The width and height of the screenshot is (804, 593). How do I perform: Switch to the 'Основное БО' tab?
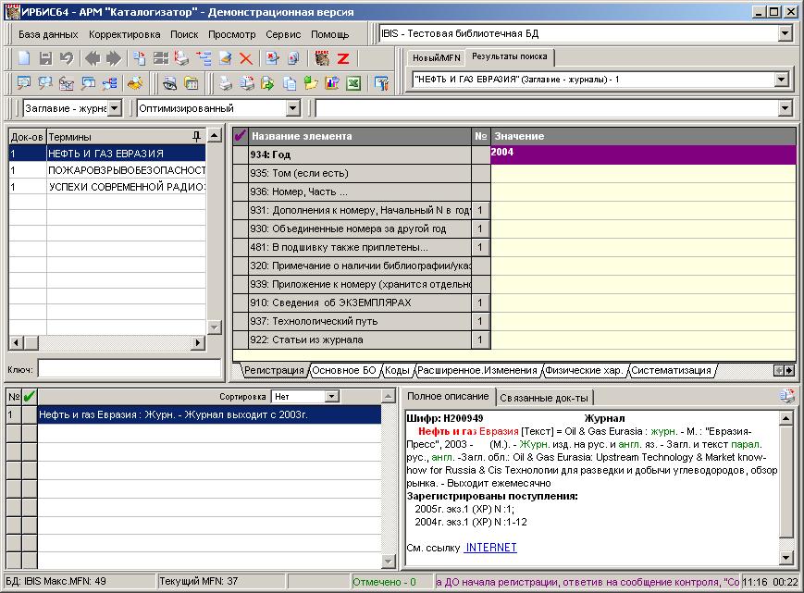(344, 370)
